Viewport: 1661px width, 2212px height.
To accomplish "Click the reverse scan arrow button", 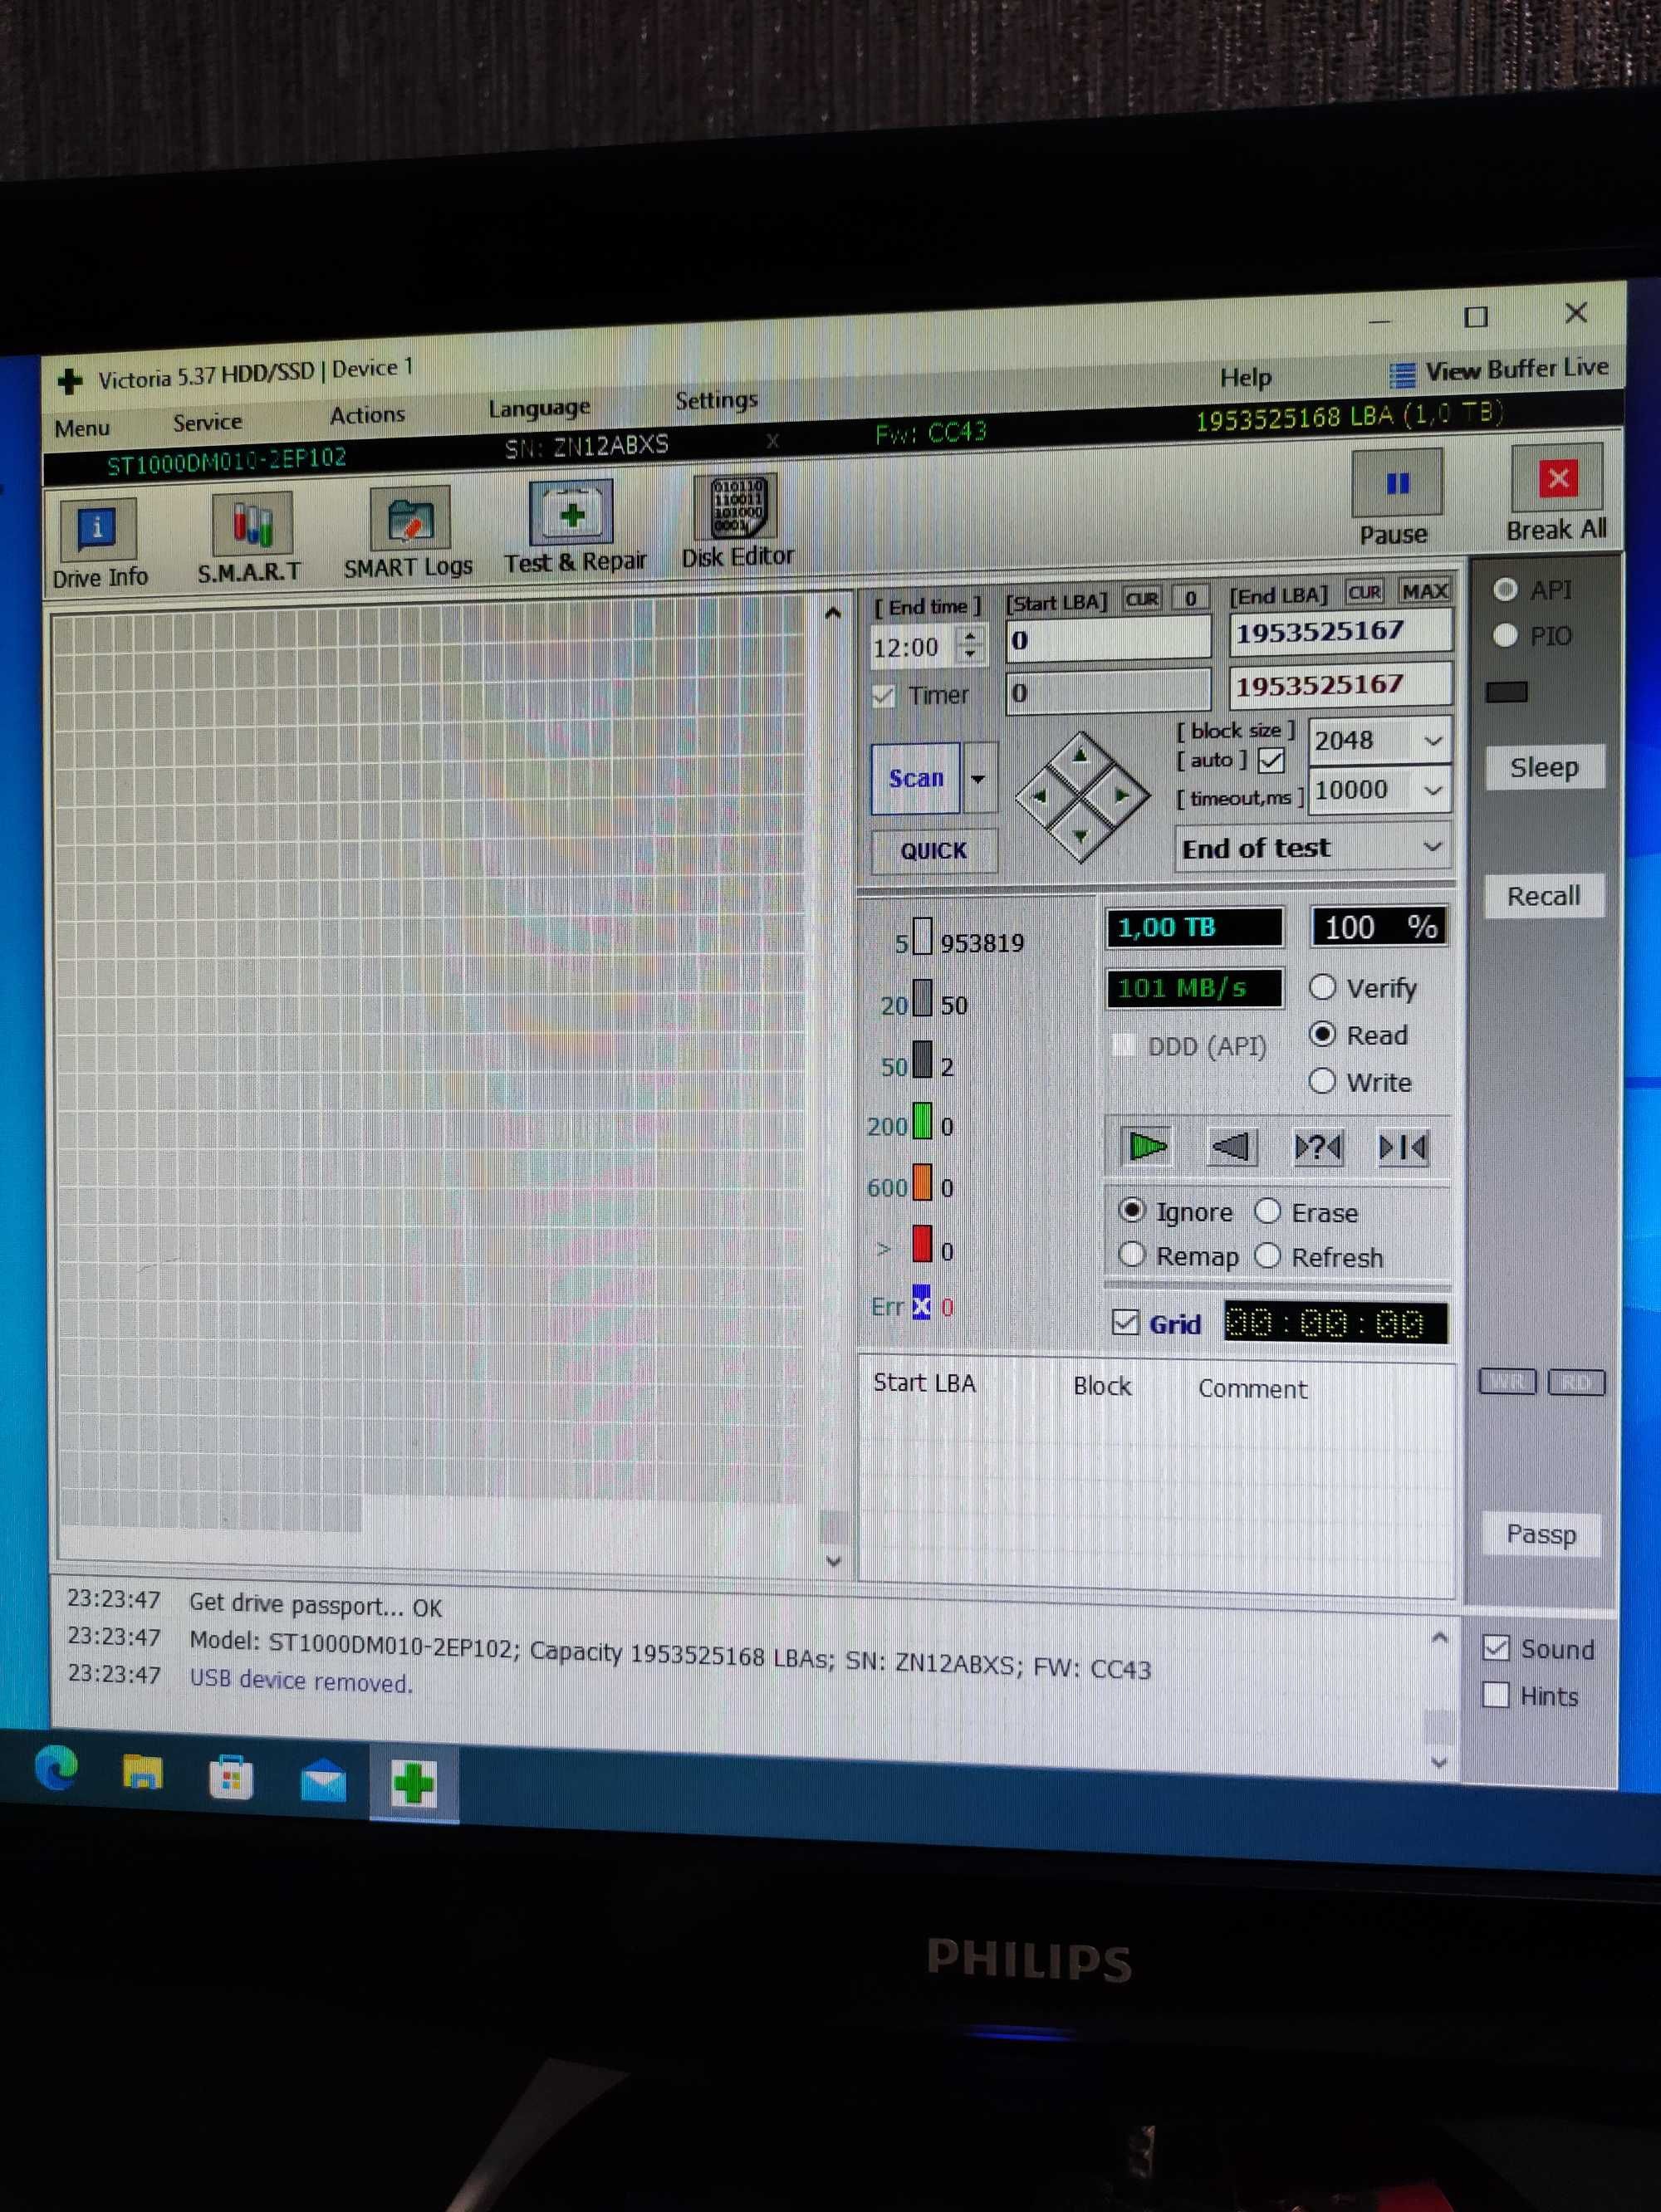I will (x=1231, y=1146).
